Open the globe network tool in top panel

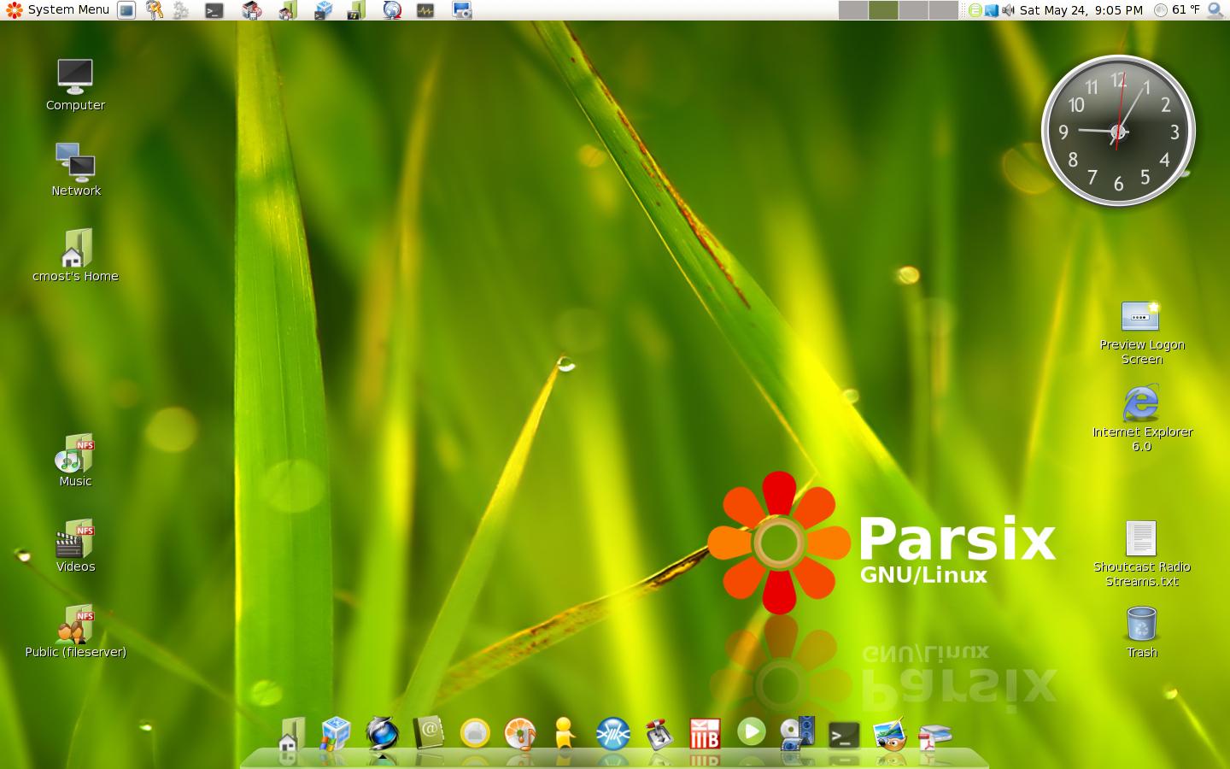(392, 10)
